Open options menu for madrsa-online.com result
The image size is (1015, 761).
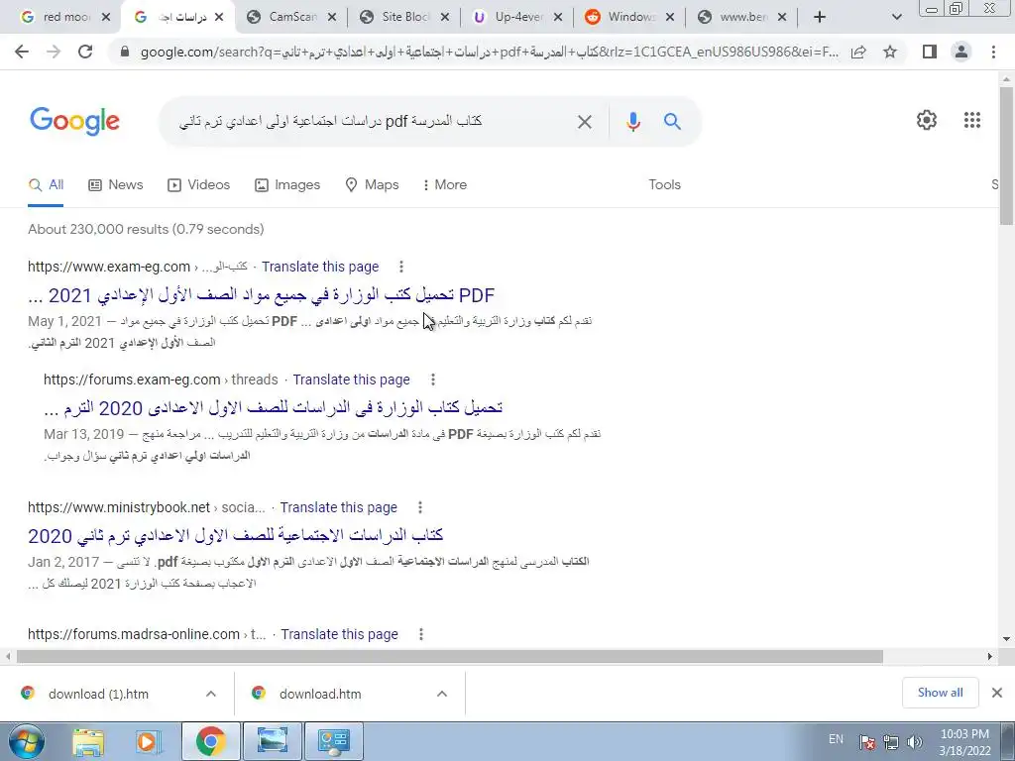(420, 634)
